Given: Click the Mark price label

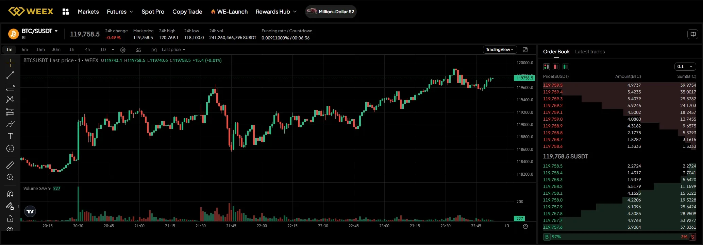Looking at the screenshot, I should pos(143,31).
